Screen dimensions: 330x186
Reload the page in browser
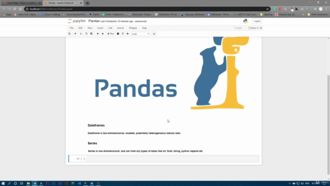(x=15, y=9)
